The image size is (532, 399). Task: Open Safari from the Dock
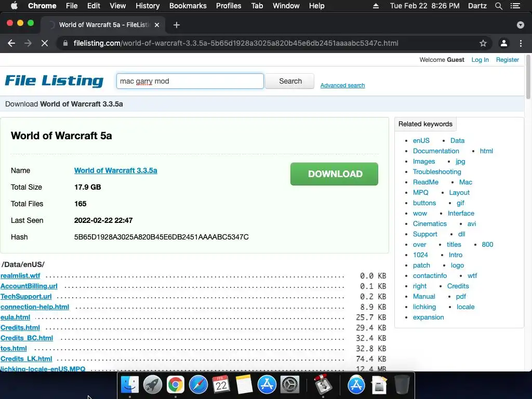[x=198, y=385]
